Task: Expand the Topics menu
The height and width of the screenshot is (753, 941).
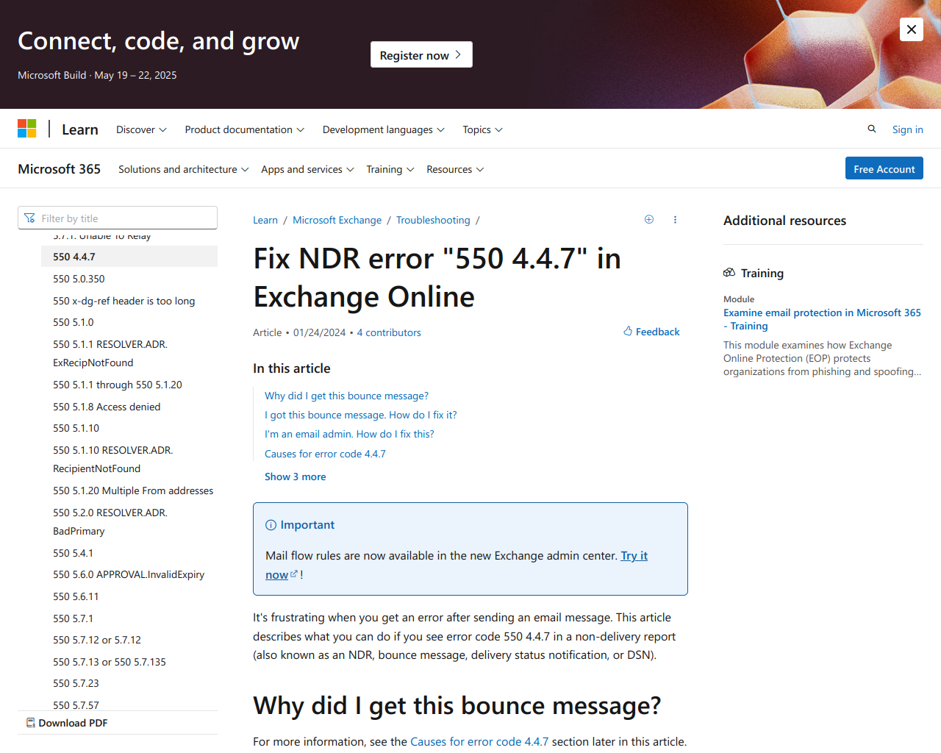Action: pos(482,129)
